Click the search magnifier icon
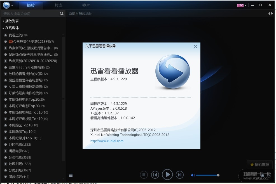This screenshot has width=276, height=184. [x=62, y=13]
